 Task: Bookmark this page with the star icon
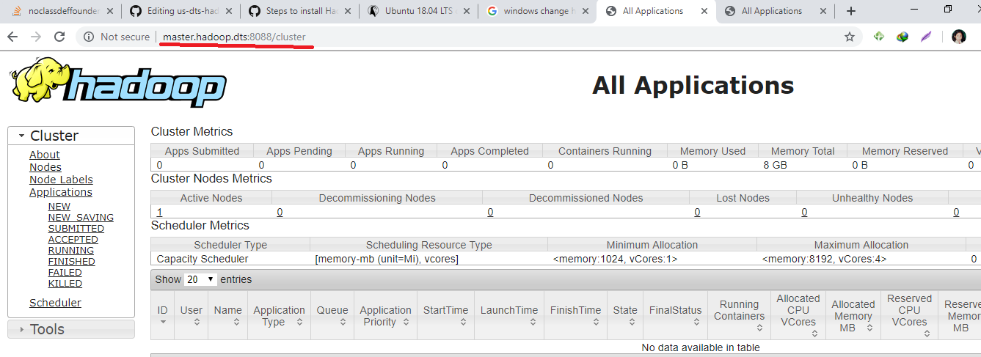(850, 37)
